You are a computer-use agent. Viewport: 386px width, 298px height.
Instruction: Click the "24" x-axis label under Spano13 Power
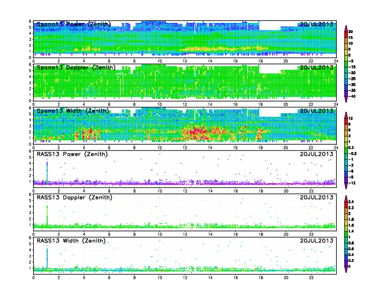point(336,61)
